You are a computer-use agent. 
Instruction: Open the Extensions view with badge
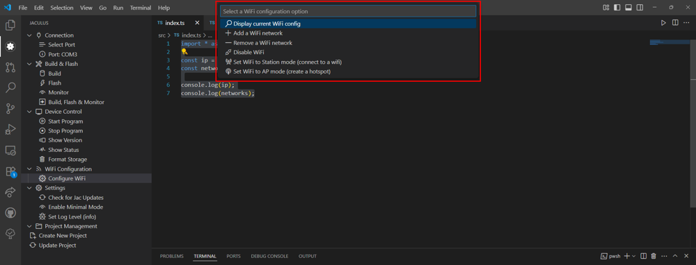click(x=10, y=171)
